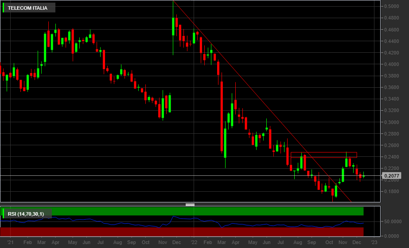Click the 0.3800 price axis label
409x248 pixels.
point(392,76)
